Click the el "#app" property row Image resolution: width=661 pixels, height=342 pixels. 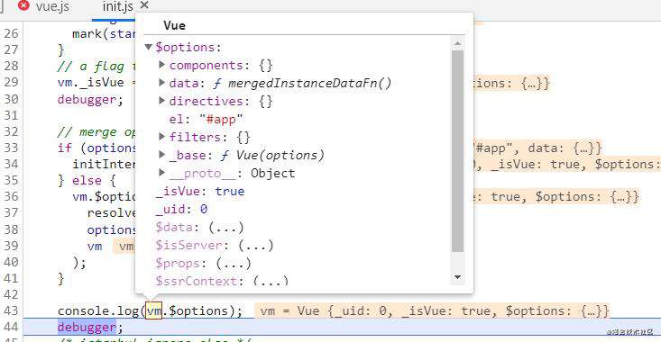tap(207, 119)
